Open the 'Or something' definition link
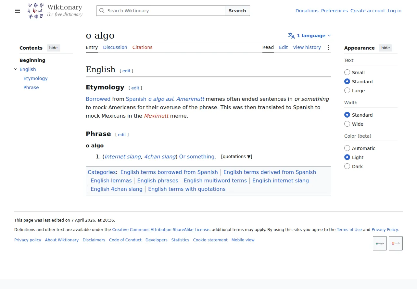417x289 pixels. click(x=197, y=156)
